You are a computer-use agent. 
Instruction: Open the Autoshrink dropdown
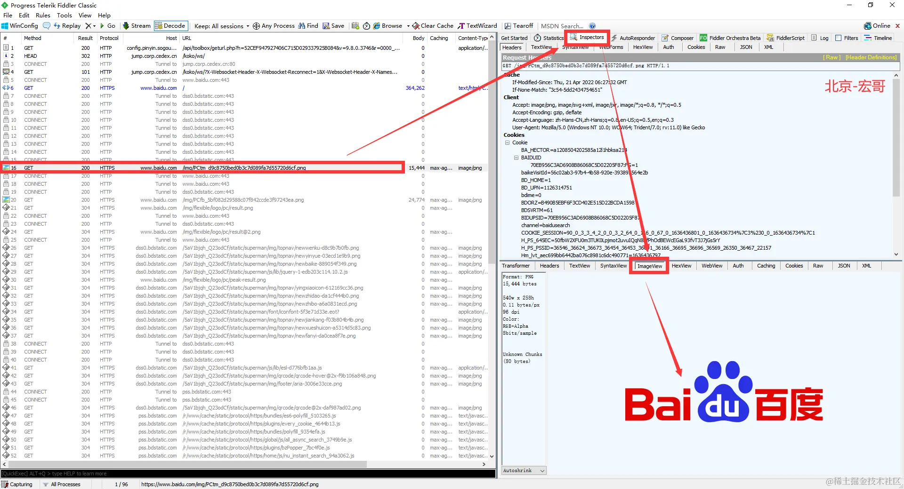point(524,470)
